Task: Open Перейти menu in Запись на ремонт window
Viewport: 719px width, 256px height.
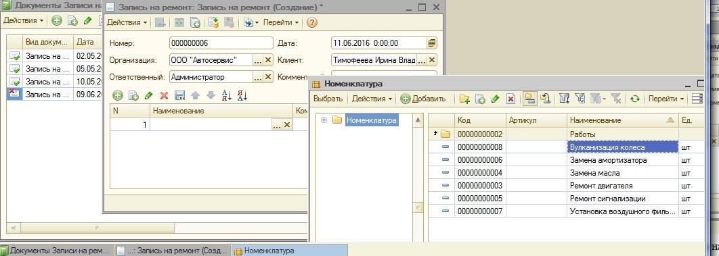Action: point(281,22)
